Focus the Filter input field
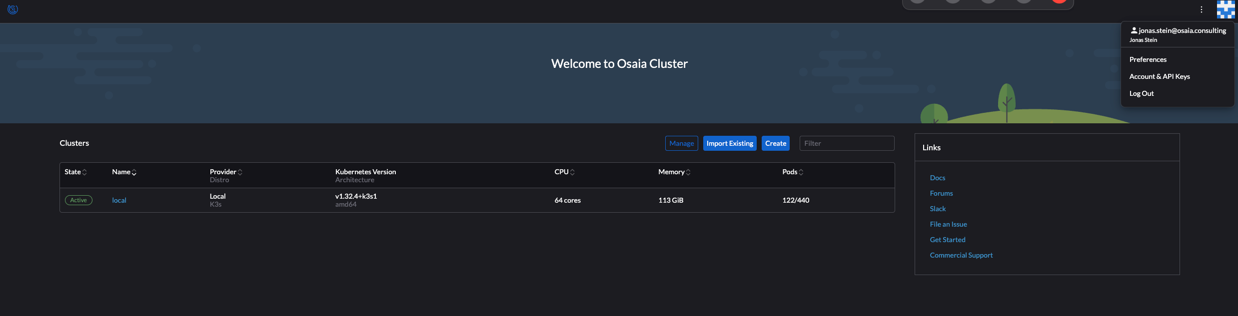 [847, 143]
